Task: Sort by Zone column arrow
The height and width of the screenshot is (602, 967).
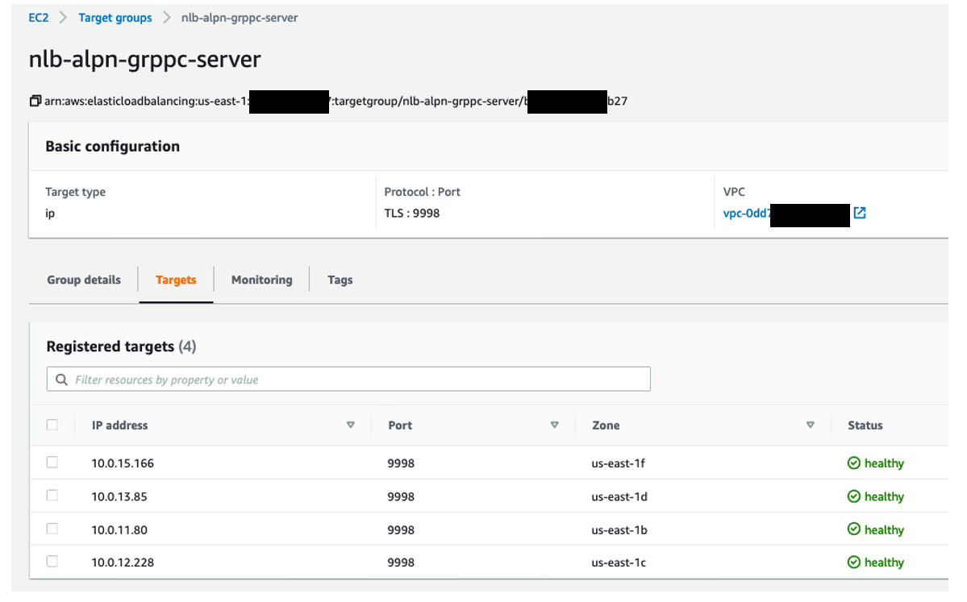Action: (811, 426)
